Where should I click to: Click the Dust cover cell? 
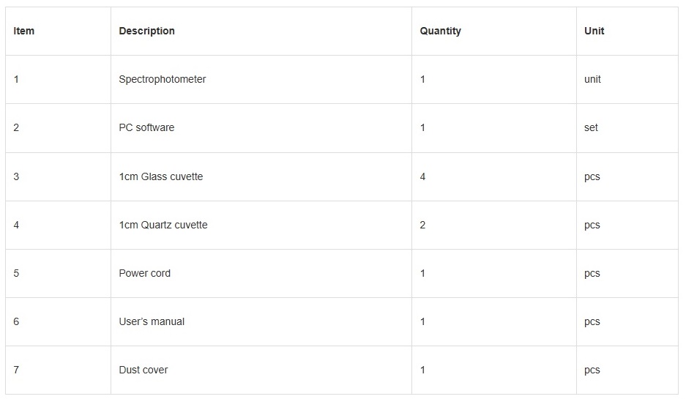[x=143, y=370]
